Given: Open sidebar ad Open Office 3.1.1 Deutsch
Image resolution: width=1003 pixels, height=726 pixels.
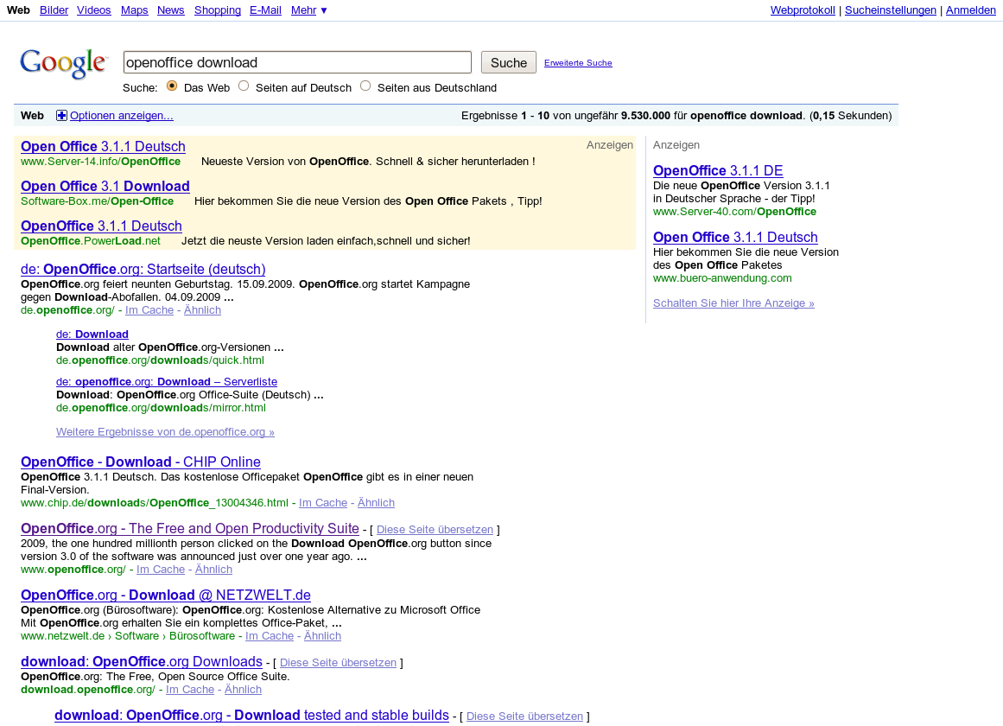Looking at the screenshot, I should pos(735,238).
